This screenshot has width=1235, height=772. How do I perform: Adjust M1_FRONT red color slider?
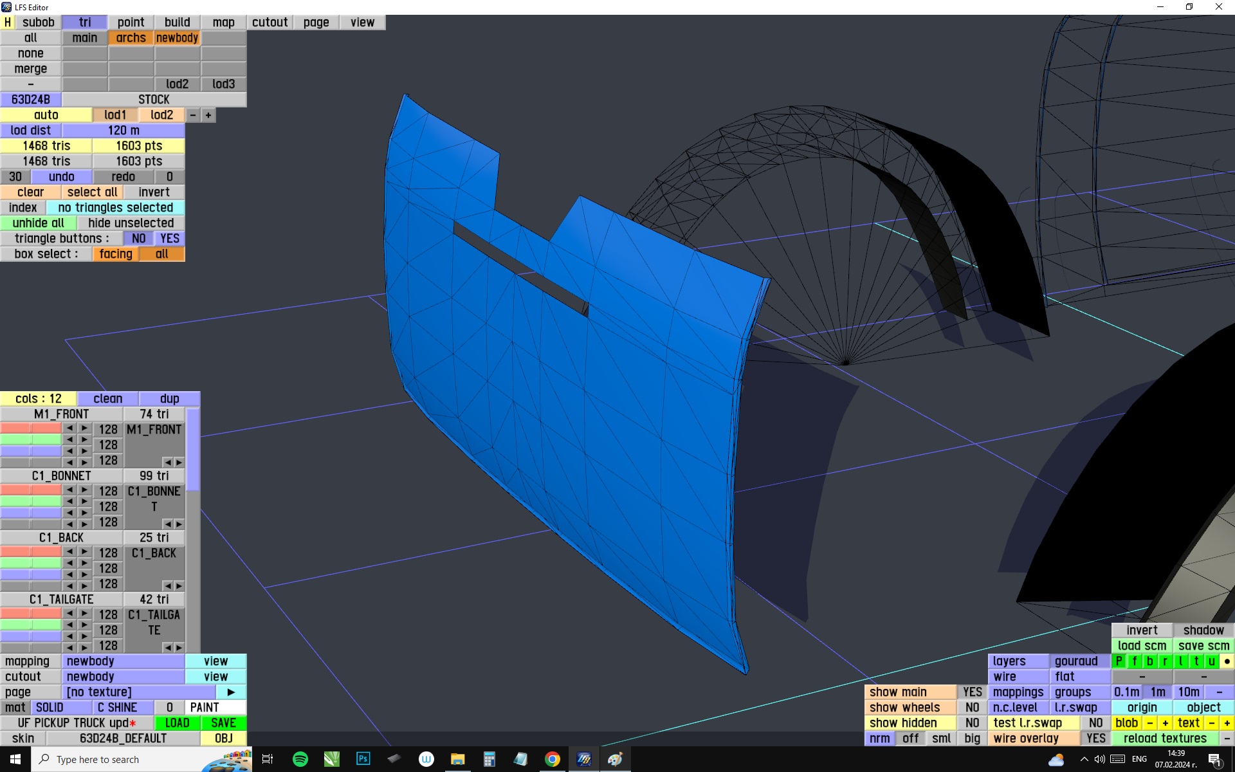[x=31, y=428]
